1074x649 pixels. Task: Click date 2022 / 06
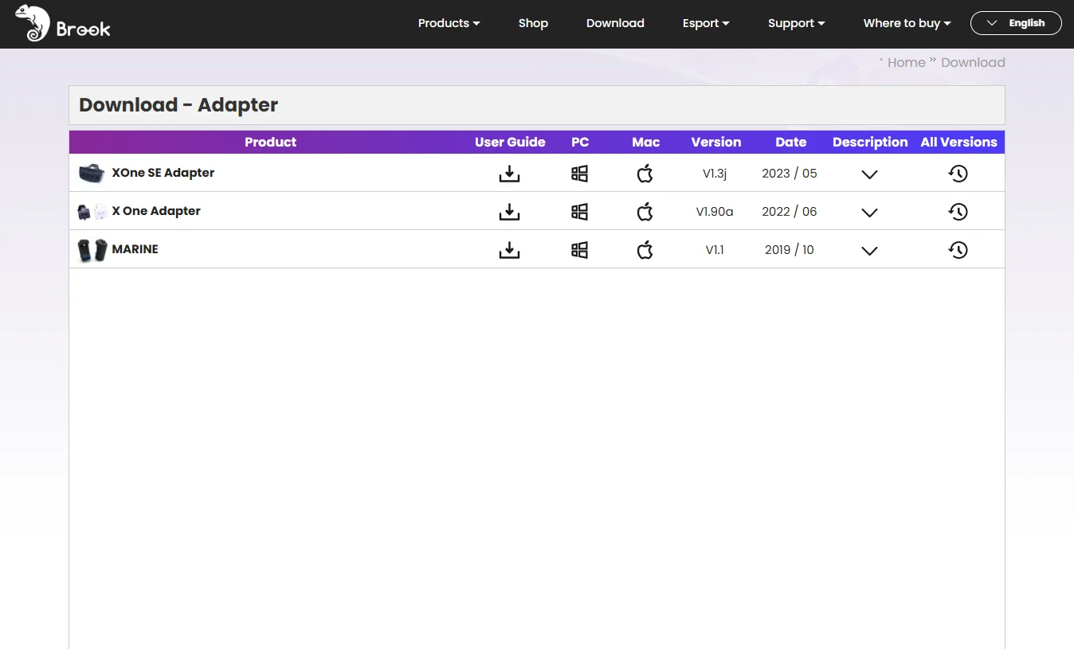click(790, 212)
